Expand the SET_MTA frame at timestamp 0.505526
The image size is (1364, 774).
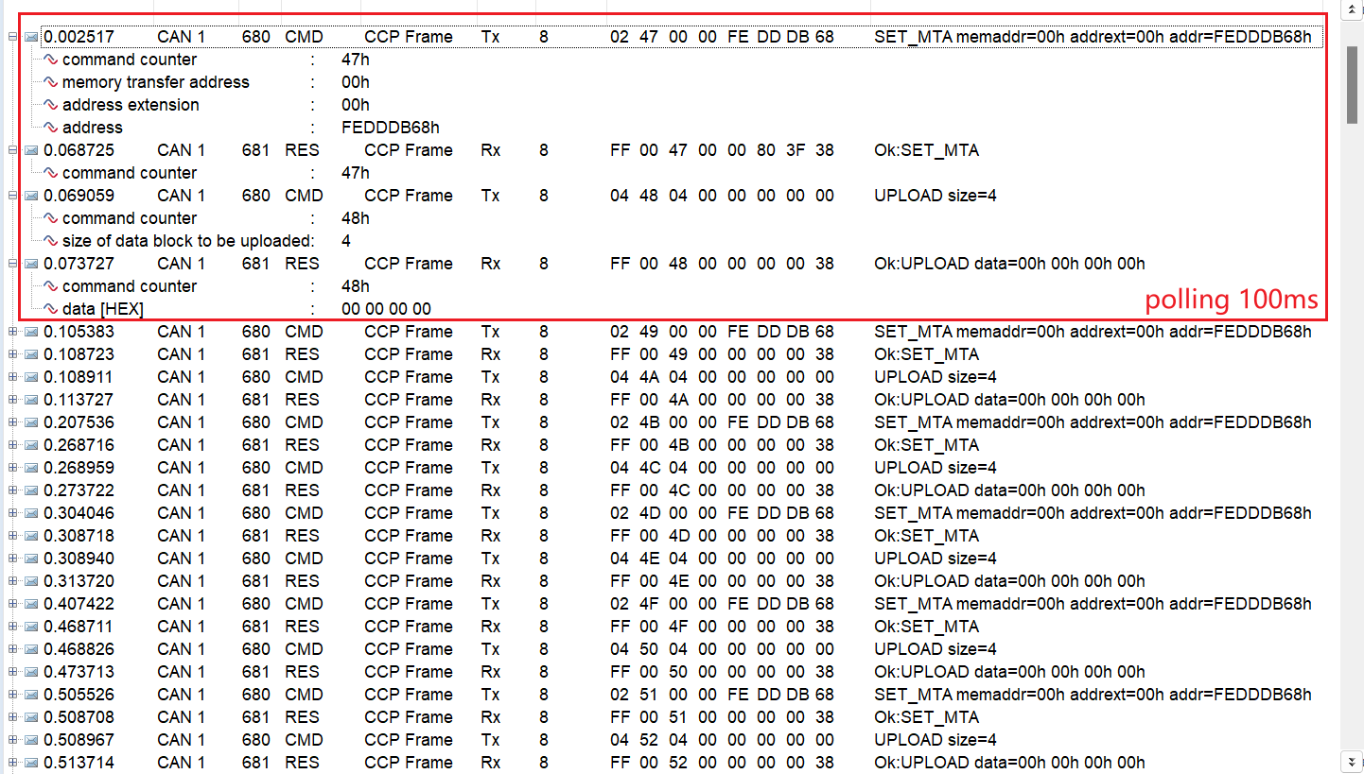tap(10, 694)
